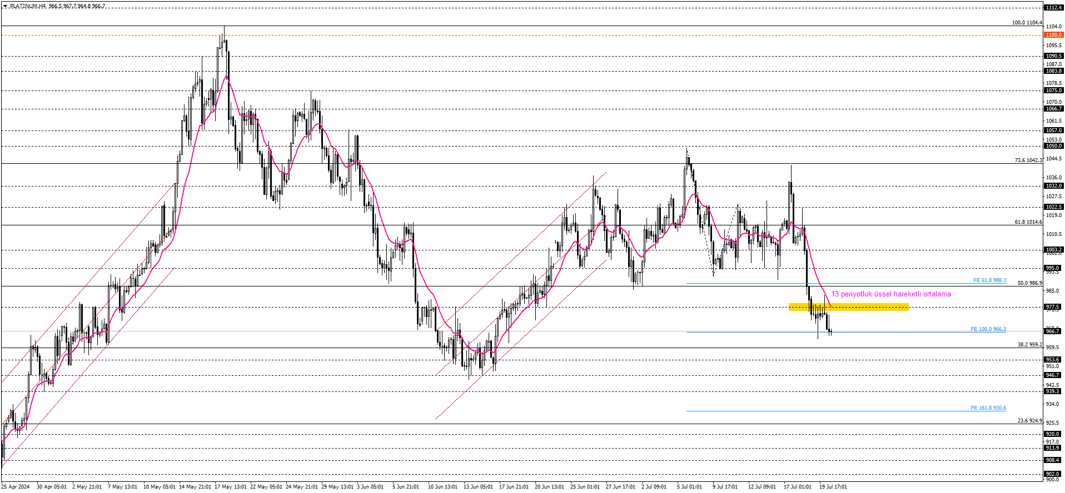Click the Fibonacci label '38.2 959.2'
Image resolution: width=1065 pixels, height=493 pixels.
tap(1030, 345)
